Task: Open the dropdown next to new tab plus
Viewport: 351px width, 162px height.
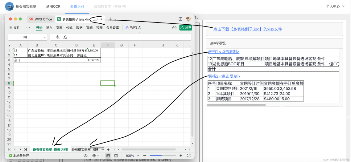Action: pyautogui.click(x=115, y=19)
